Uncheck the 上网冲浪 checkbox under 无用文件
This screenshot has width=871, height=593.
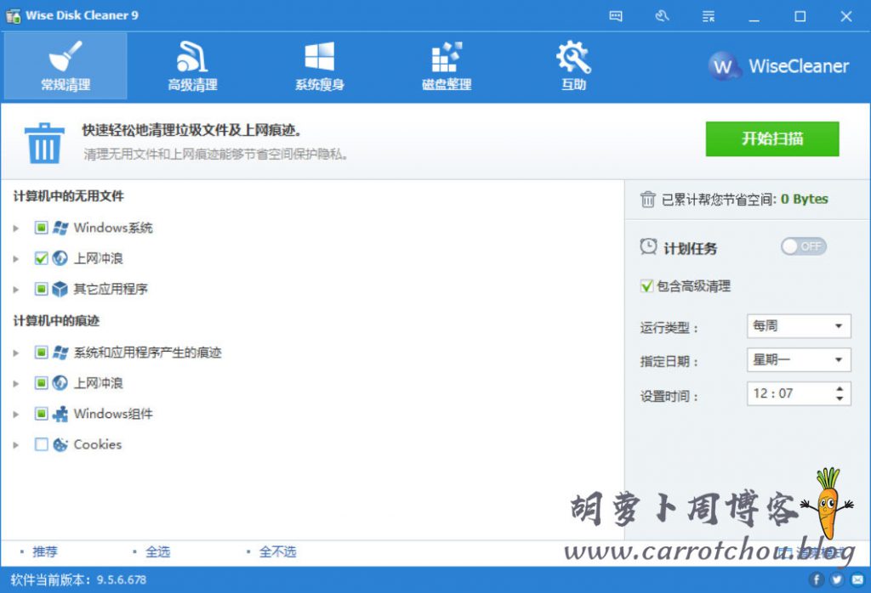point(41,258)
